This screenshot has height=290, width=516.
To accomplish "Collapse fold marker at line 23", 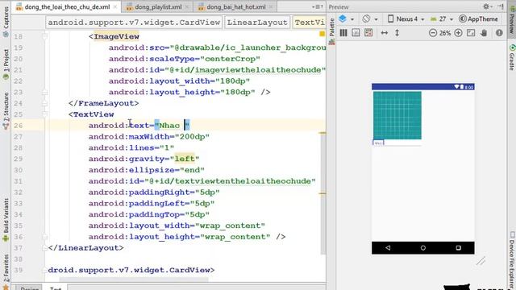I will [x=45, y=92].
